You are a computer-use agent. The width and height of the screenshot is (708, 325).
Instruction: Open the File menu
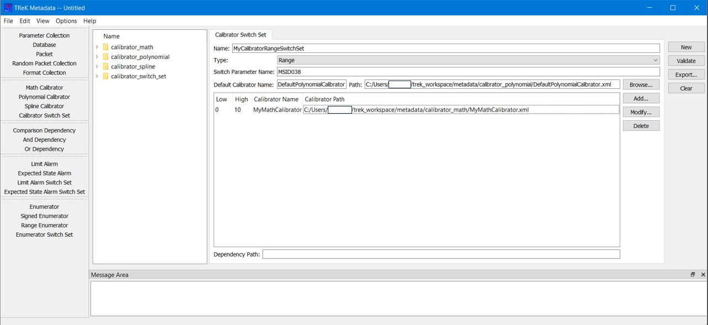[8, 21]
